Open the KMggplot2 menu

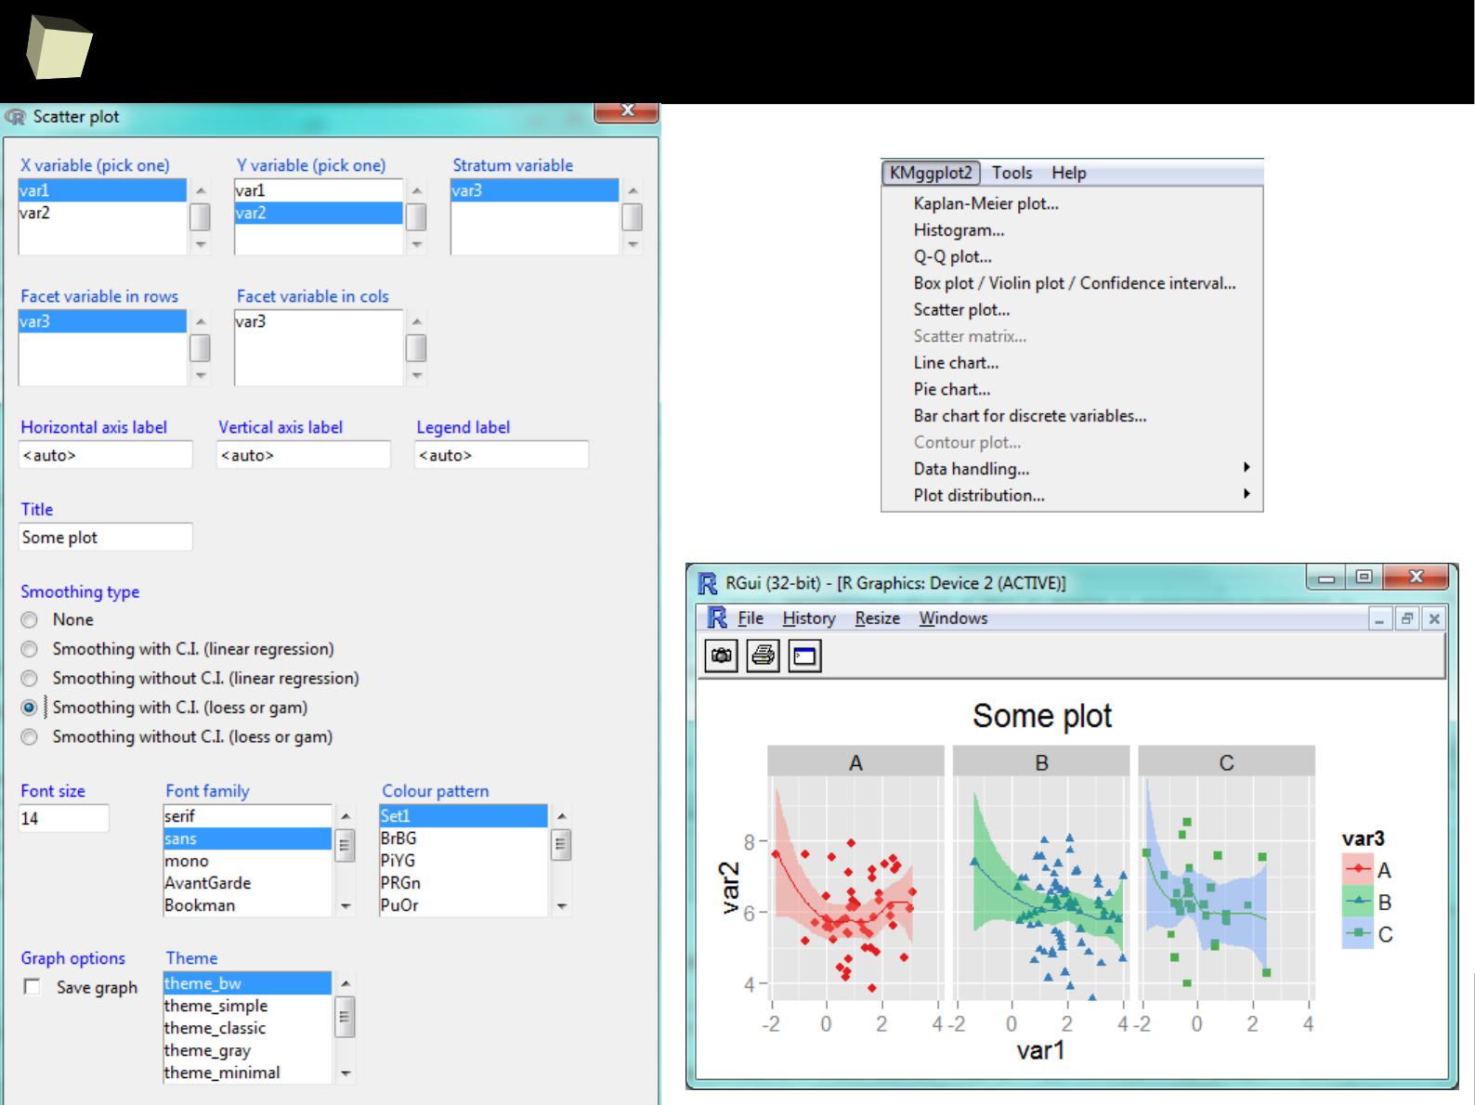click(931, 173)
